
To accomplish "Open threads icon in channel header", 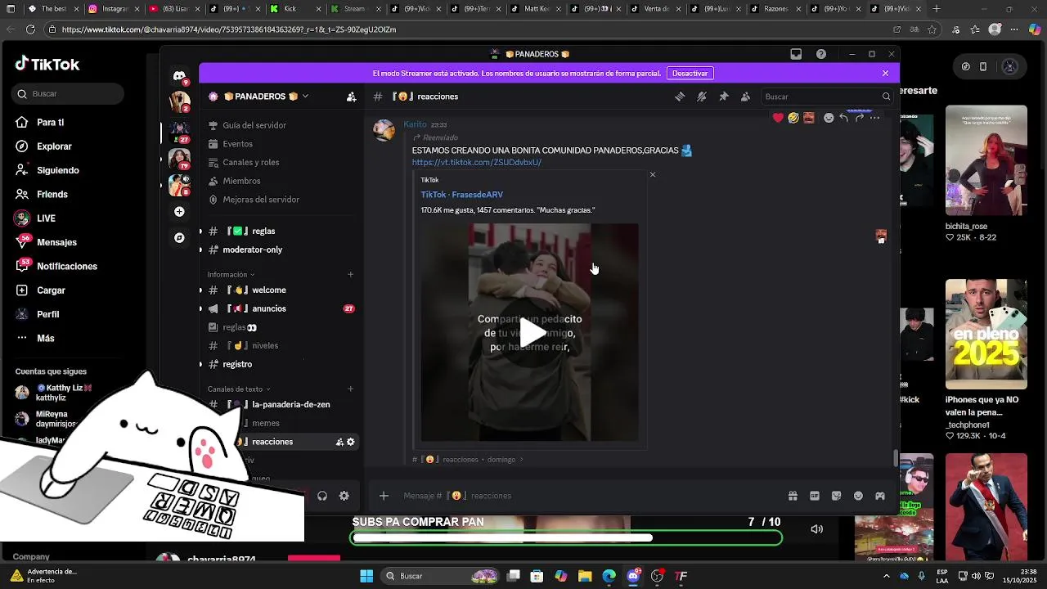I will pos(680,97).
